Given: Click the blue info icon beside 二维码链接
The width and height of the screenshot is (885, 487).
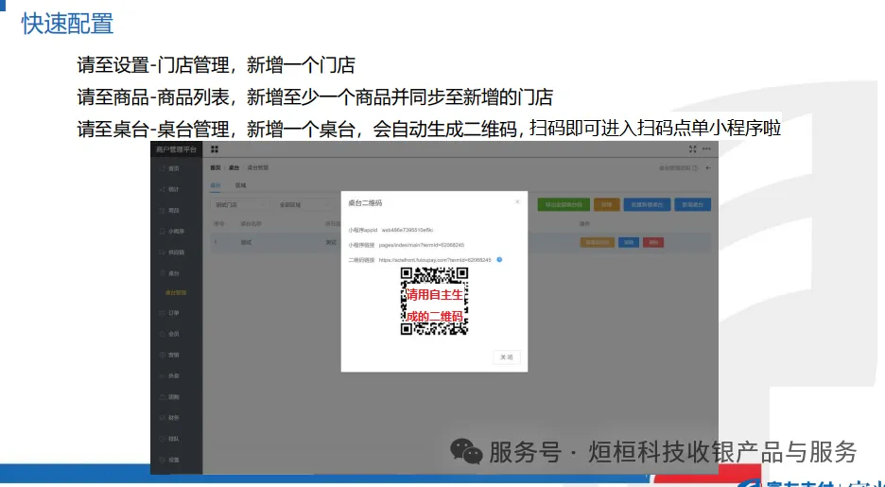Looking at the screenshot, I should pos(499,260).
